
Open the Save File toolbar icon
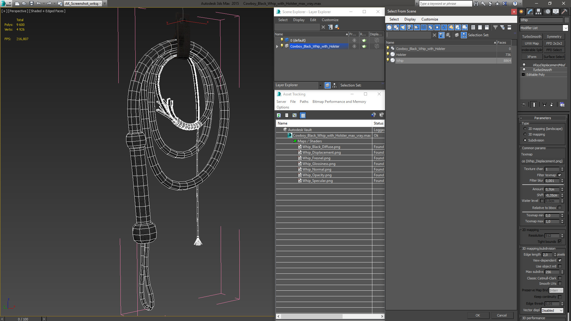[x=32, y=4]
